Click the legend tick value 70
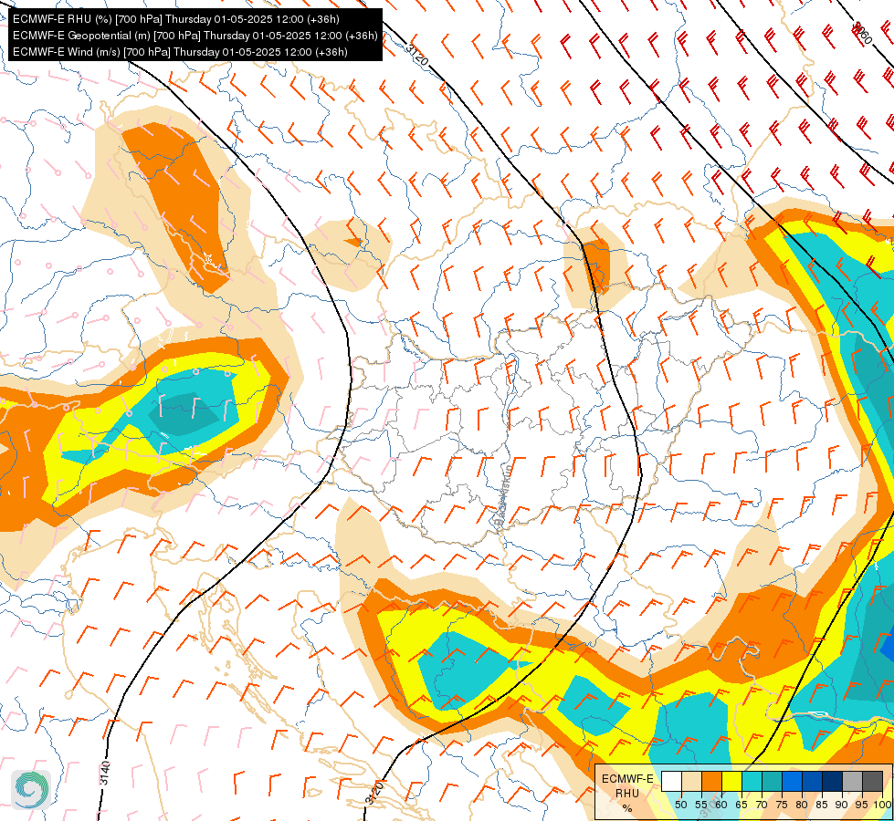 (x=762, y=805)
